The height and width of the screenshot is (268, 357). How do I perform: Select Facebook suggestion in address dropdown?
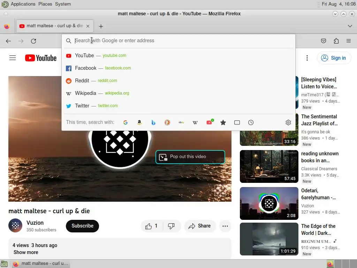[x=178, y=68]
